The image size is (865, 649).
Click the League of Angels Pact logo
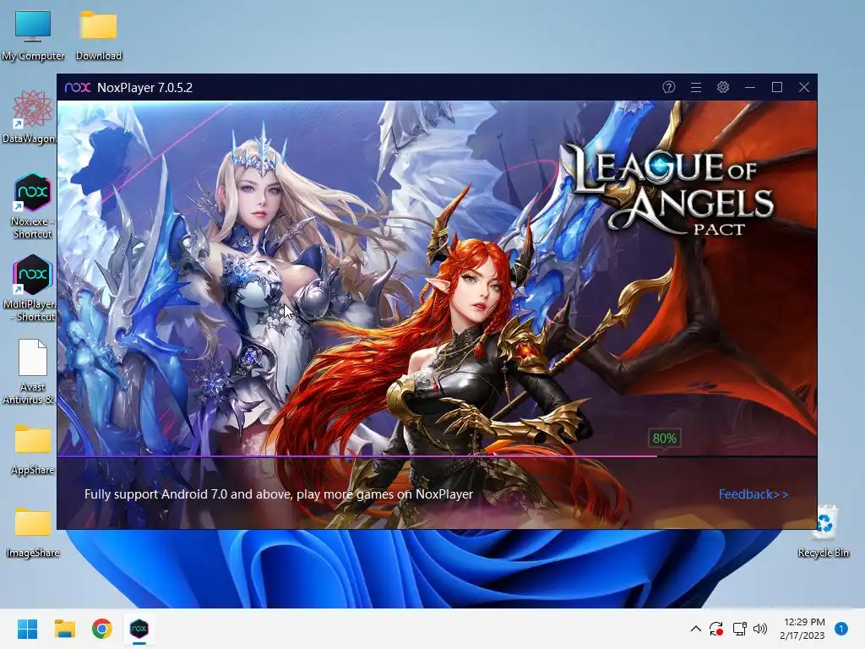coord(672,188)
